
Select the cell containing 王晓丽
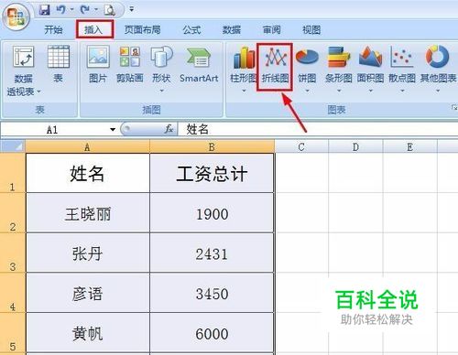point(88,213)
